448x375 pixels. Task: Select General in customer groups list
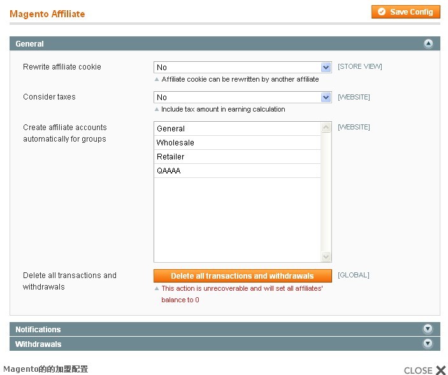(237, 129)
